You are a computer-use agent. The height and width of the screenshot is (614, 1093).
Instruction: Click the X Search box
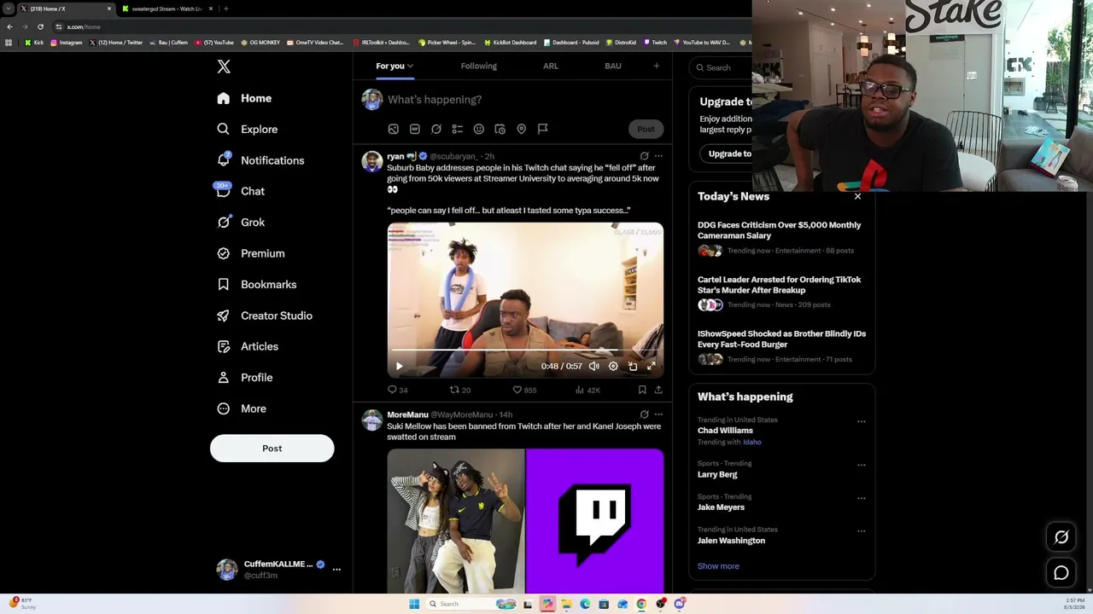click(x=724, y=67)
